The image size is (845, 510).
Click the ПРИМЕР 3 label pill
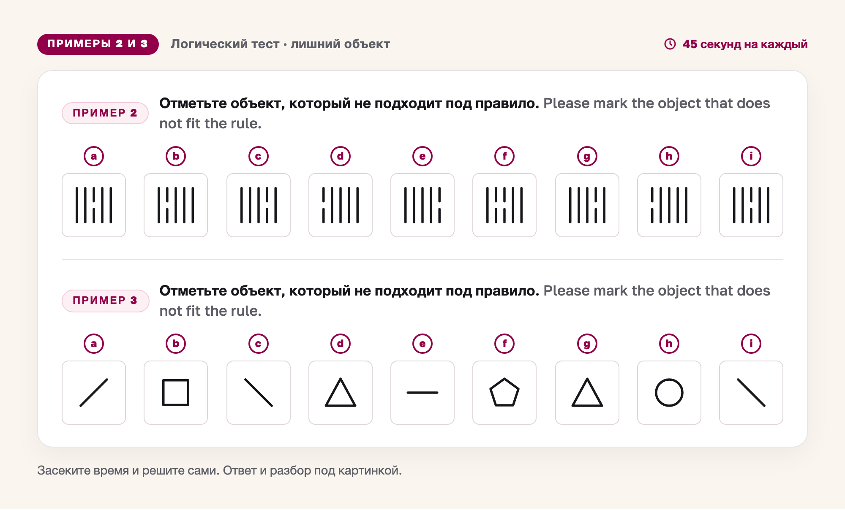[x=105, y=301]
